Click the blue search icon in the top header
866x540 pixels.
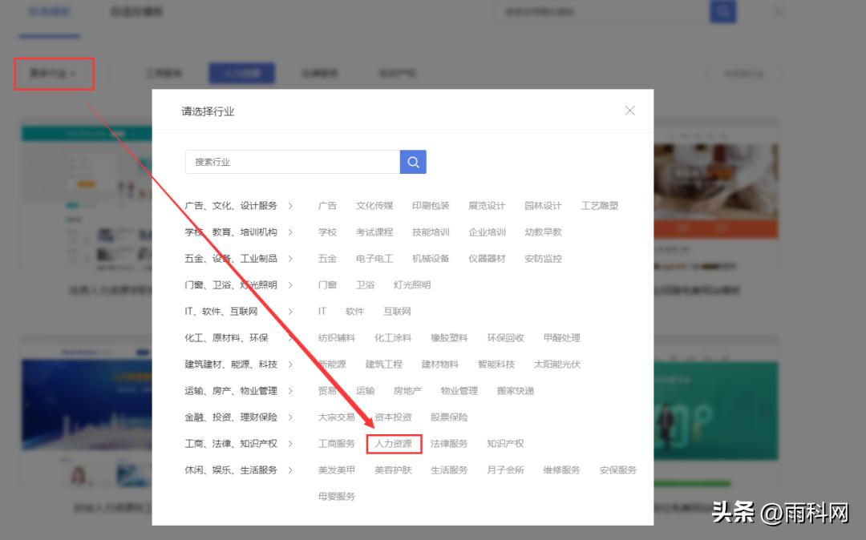(x=722, y=11)
